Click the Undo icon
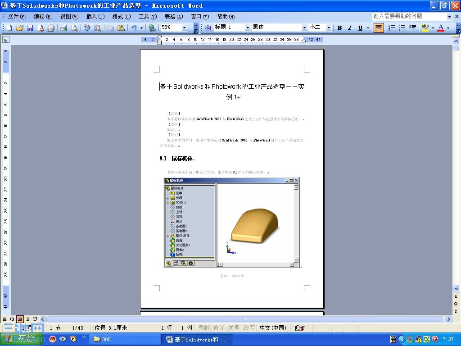The image size is (461, 346). (133, 27)
